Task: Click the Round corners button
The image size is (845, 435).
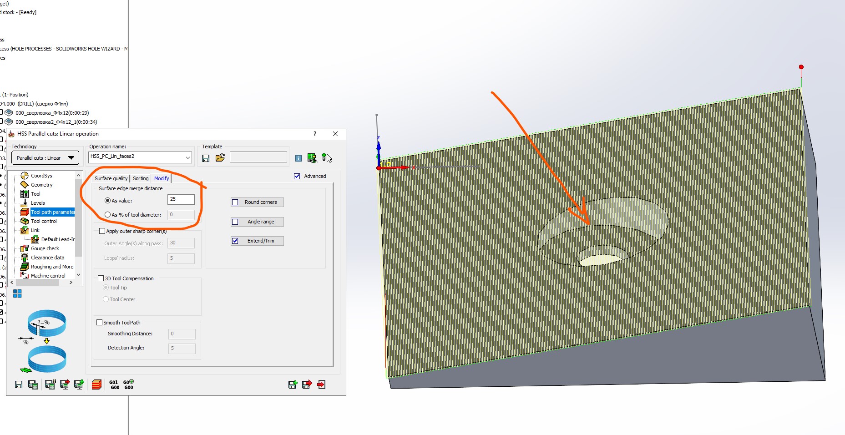Action: point(261,202)
